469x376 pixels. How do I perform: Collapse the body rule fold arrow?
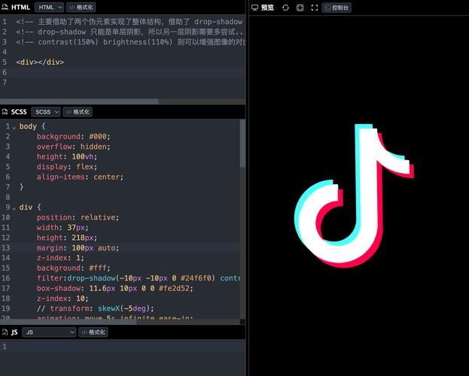click(14, 127)
